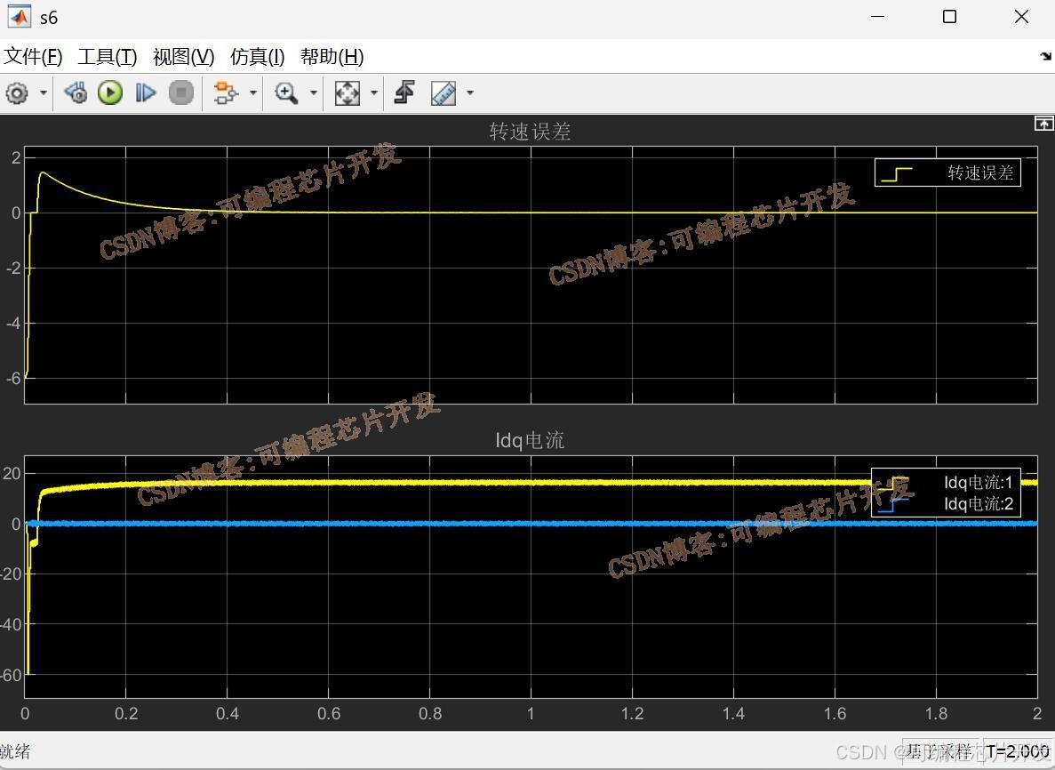The width and height of the screenshot is (1055, 770).
Task: Open the triggers tool icon
Action: click(x=404, y=92)
